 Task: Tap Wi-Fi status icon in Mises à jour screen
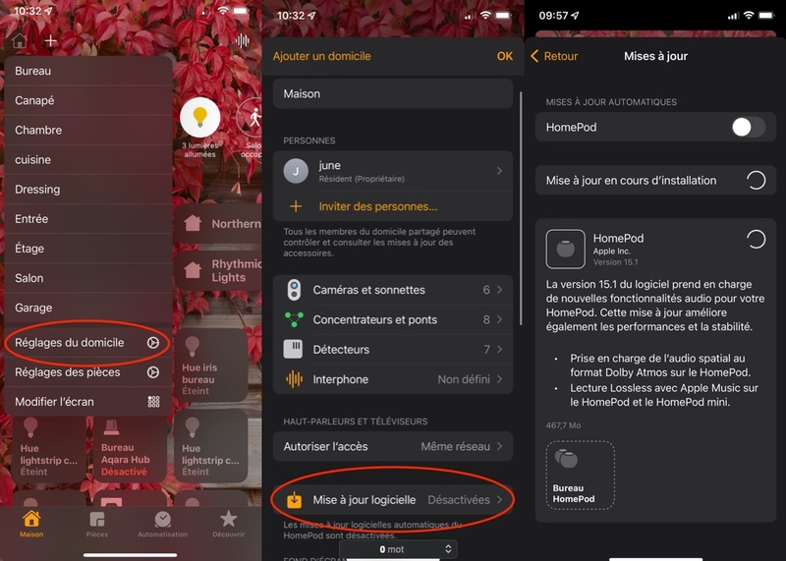[748, 16]
